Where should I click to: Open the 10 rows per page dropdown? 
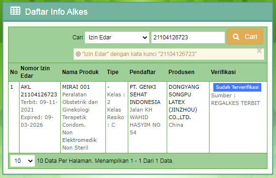click(22, 161)
